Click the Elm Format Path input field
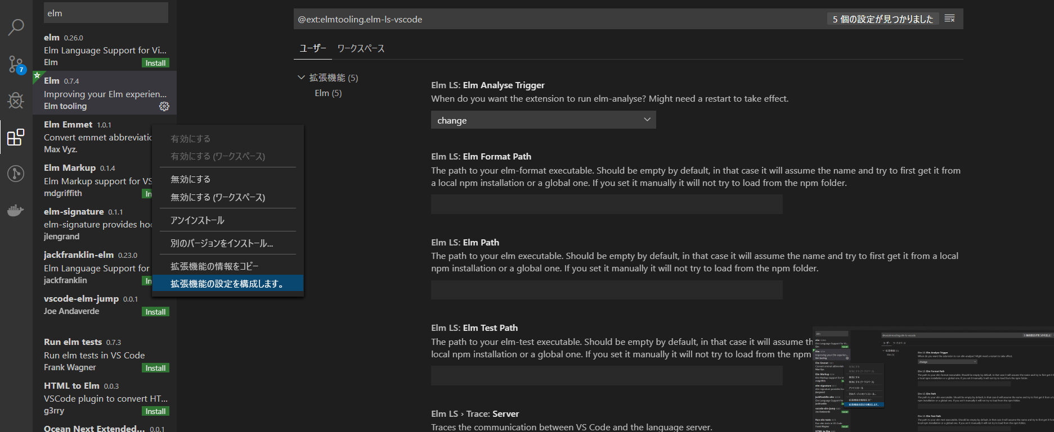 pos(607,204)
